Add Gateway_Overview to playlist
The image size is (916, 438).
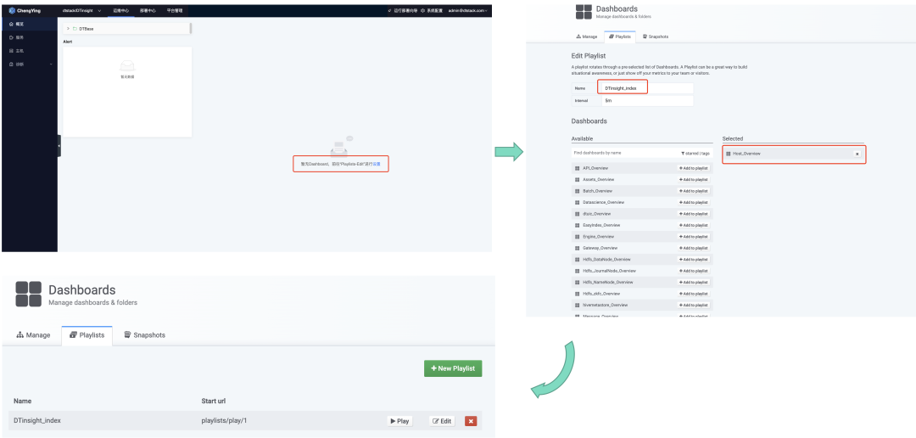(x=694, y=248)
